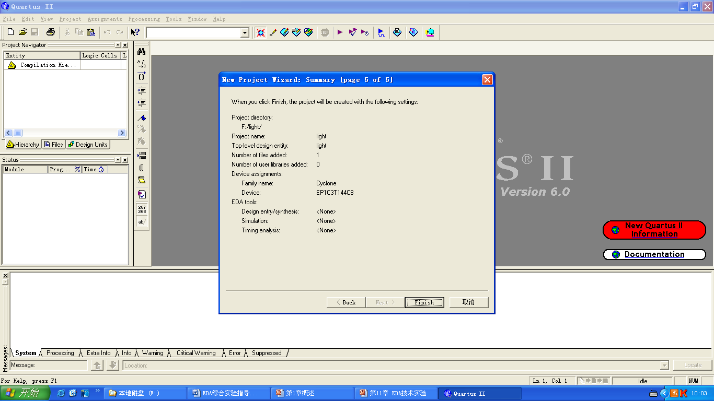Click Project Navigator horizontal scrollbar right arrow
Viewport: 714px width, 401px height.
(x=122, y=133)
